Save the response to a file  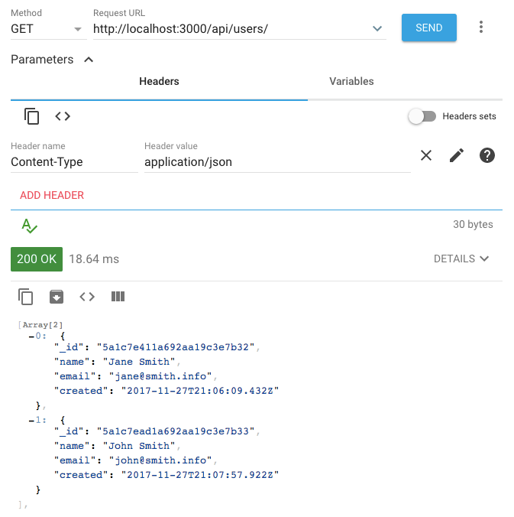pos(57,297)
